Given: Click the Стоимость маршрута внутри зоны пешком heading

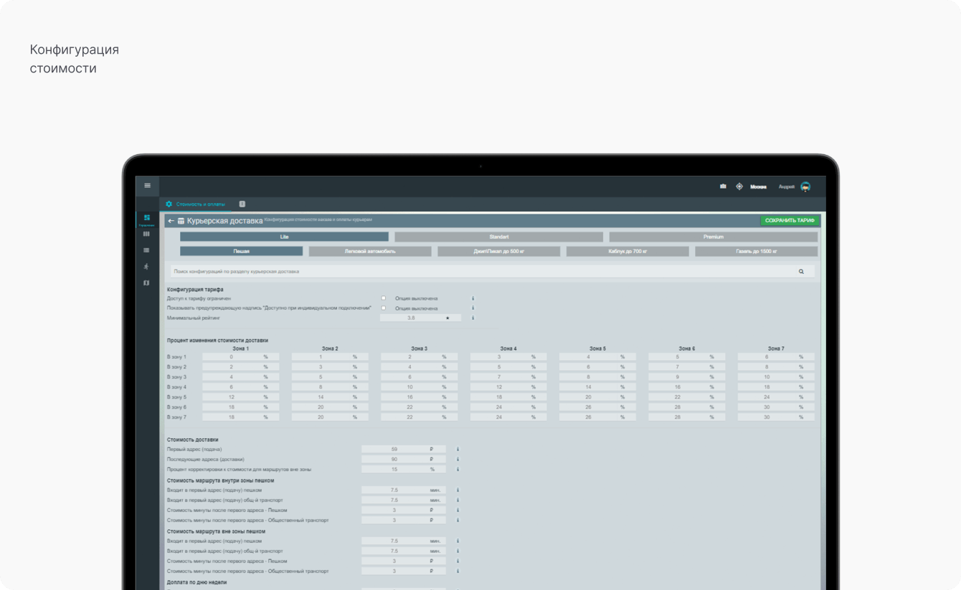Looking at the screenshot, I should tap(220, 480).
